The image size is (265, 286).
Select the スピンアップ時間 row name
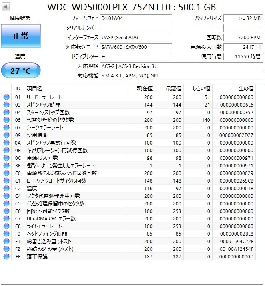(x=44, y=105)
